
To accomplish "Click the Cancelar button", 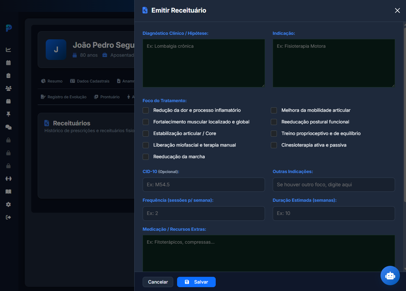I will (158, 282).
